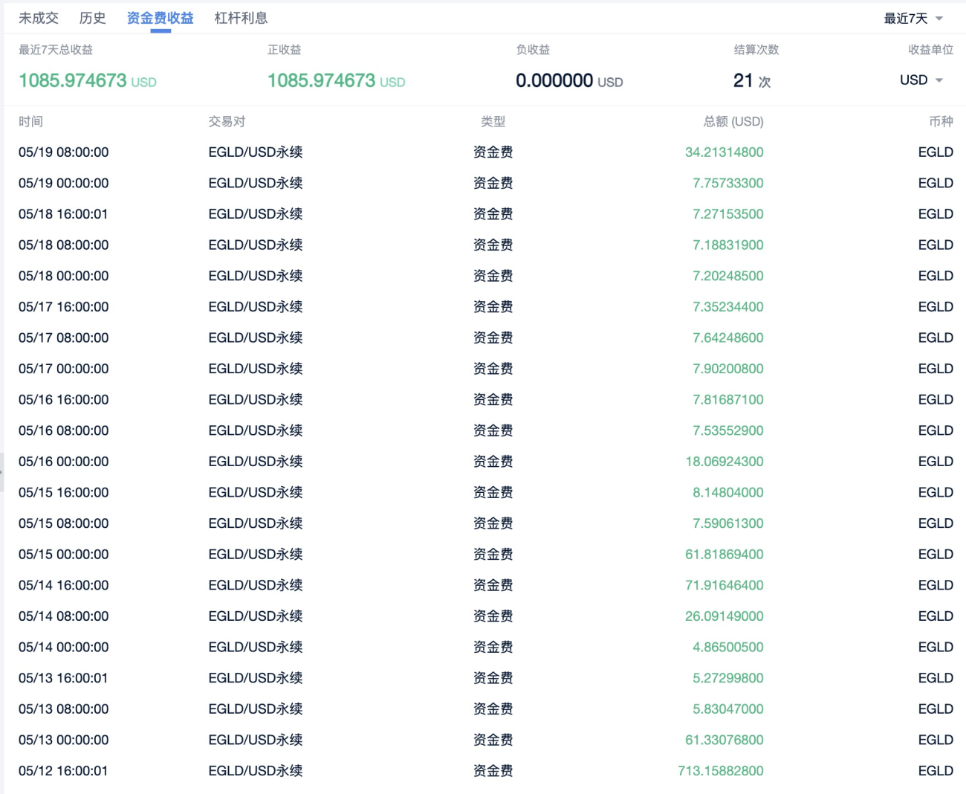Click the 71.91646400 amount value
966x794 pixels.
[x=724, y=585]
